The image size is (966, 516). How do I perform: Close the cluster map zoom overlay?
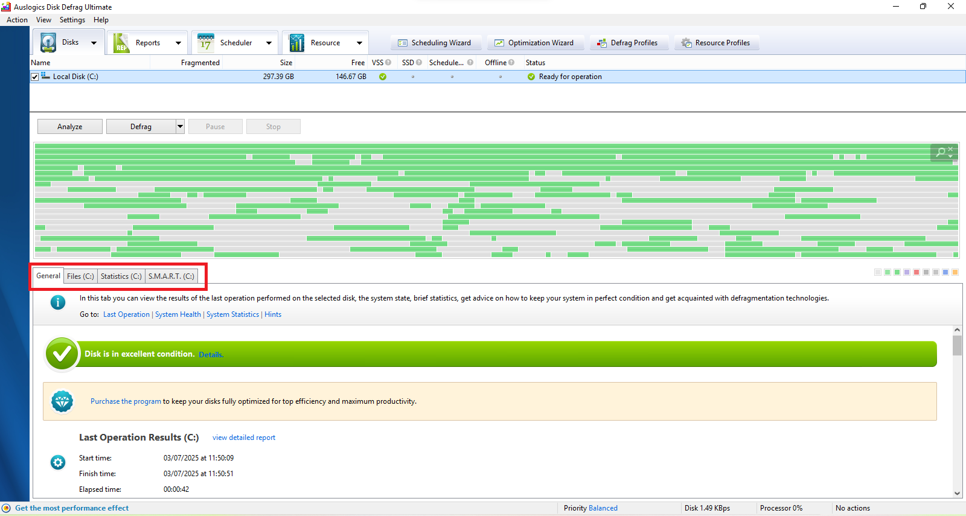click(x=950, y=148)
